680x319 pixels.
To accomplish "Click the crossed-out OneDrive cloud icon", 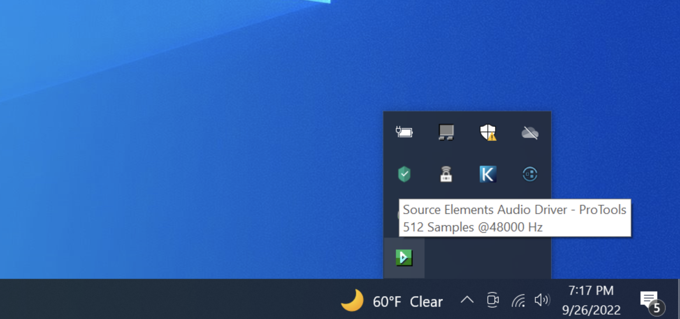I will [530, 133].
